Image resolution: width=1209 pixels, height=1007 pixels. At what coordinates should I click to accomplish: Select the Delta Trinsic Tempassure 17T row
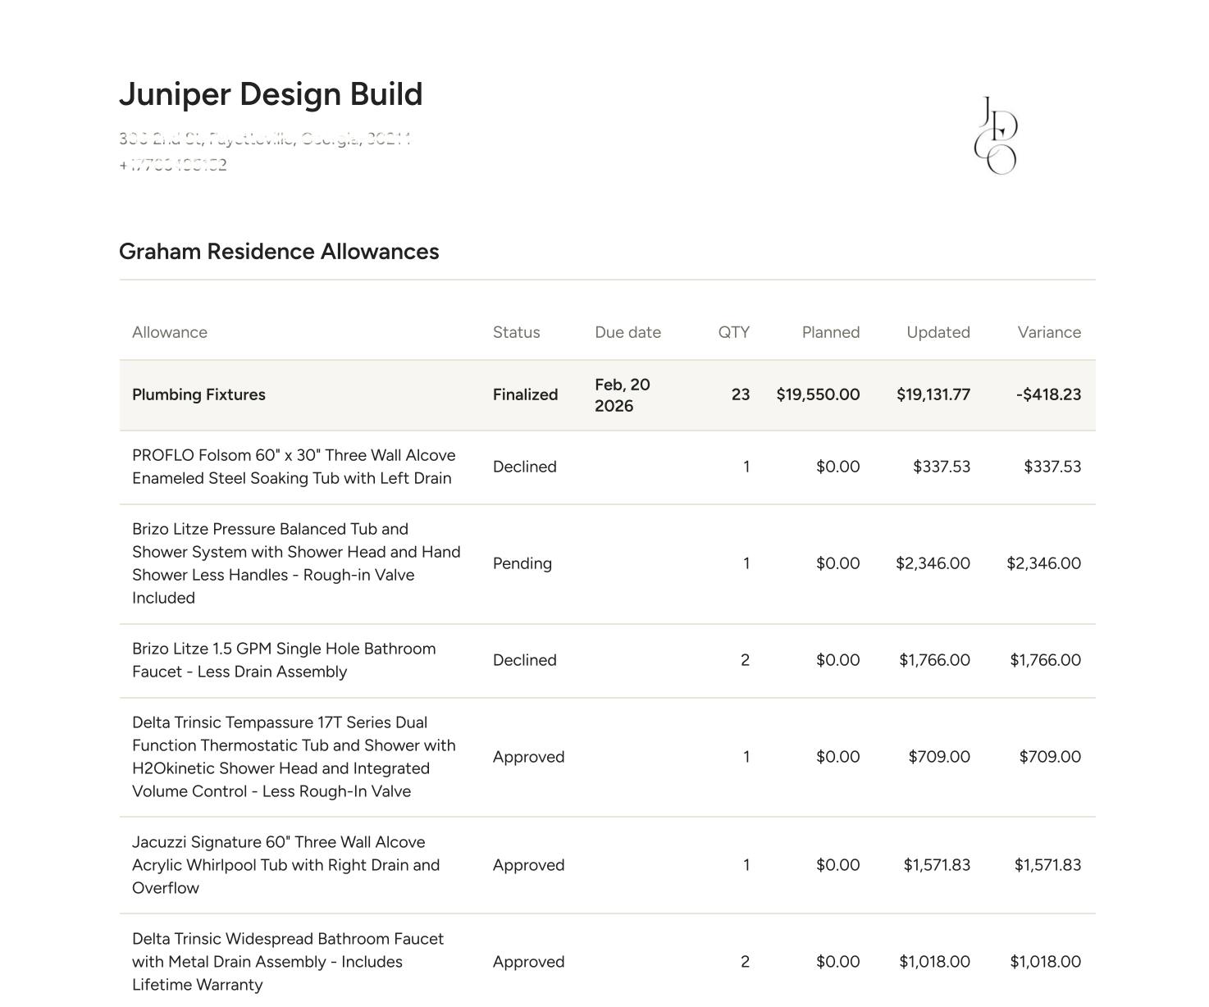[607, 757]
